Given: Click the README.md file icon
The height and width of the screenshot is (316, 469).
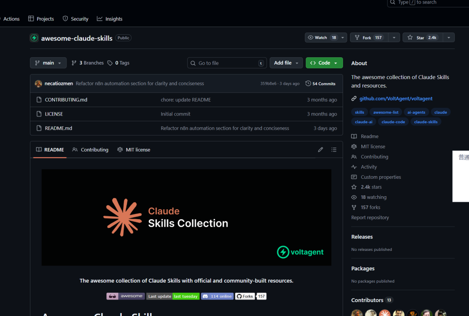Looking at the screenshot, I should pyautogui.click(x=39, y=128).
